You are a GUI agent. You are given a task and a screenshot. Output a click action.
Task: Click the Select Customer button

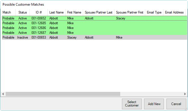pyautogui.click(x=132, y=104)
